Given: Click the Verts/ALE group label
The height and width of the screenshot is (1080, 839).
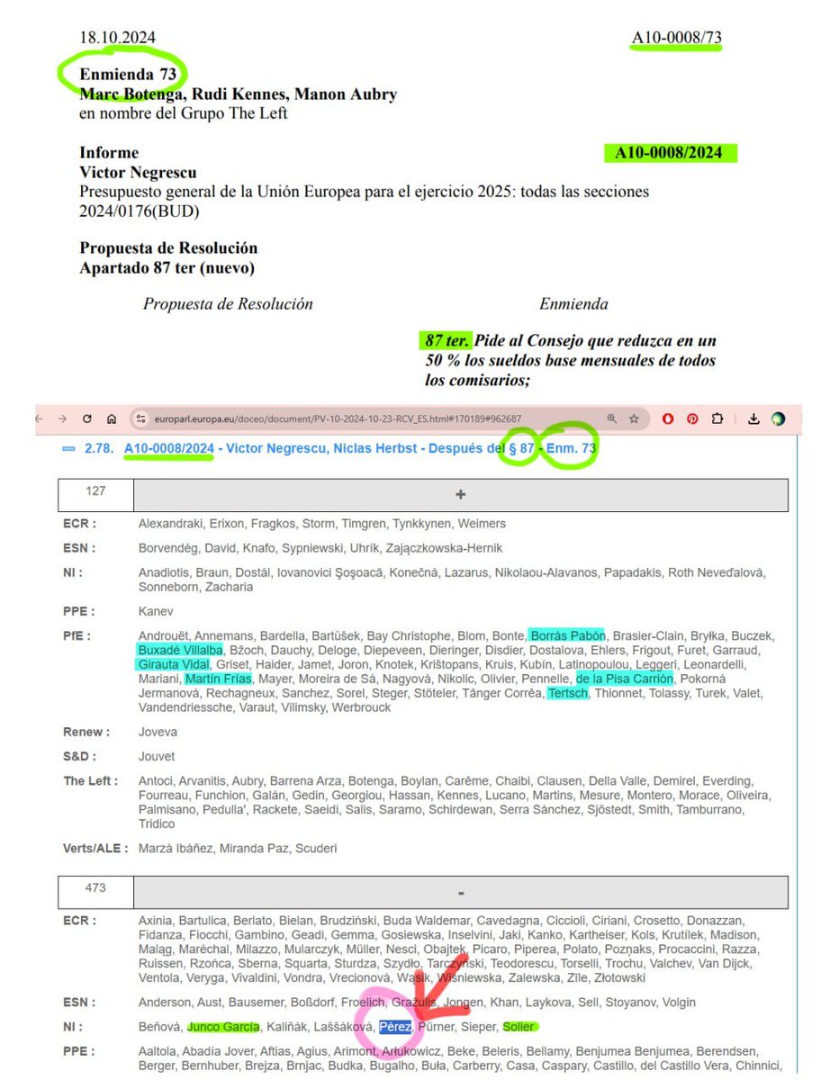Looking at the screenshot, I should [95, 848].
